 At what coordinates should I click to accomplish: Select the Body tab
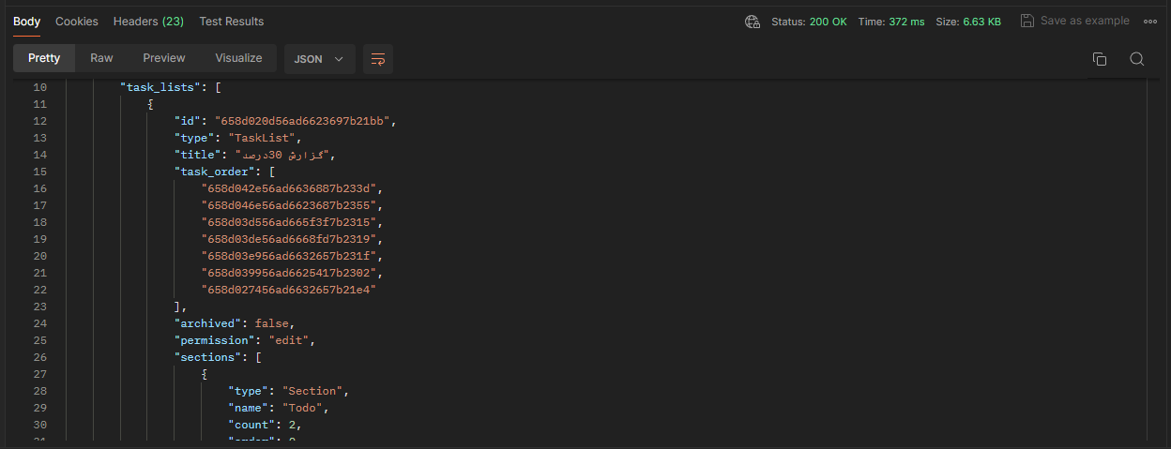(x=26, y=21)
